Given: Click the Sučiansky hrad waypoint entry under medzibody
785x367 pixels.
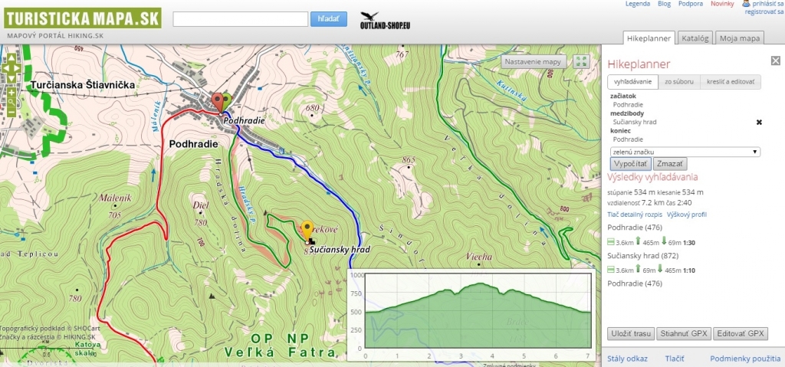Looking at the screenshot, I should [634, 122].
